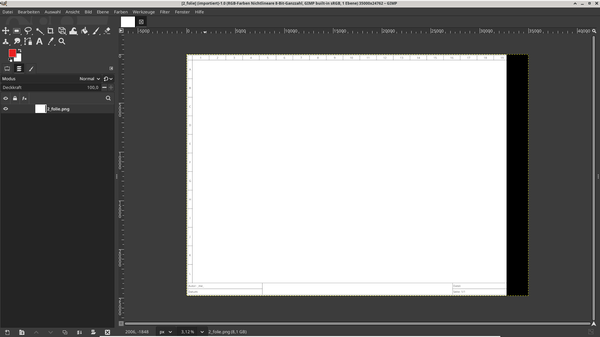Swap foreground and background colors
600x337 pixels.
[20, 51]
